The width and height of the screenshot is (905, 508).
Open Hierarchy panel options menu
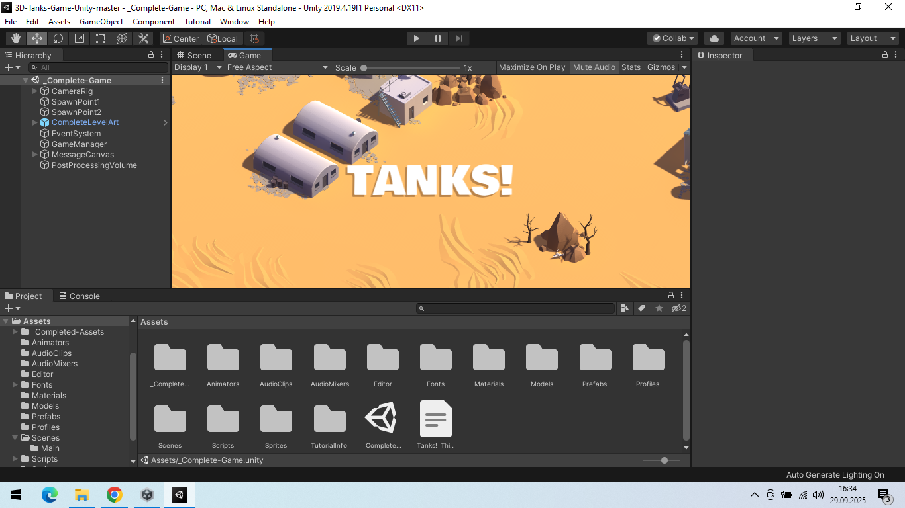[x=162, y=55]
